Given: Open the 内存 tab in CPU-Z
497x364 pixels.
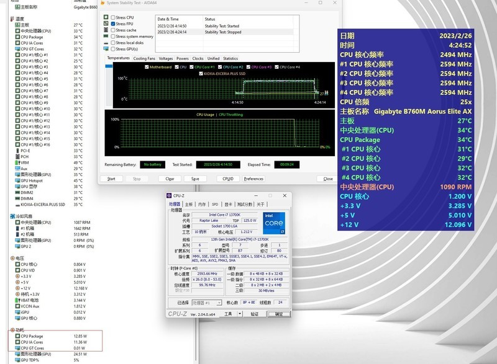Looking at the screenshot, I should click(201, 204).
